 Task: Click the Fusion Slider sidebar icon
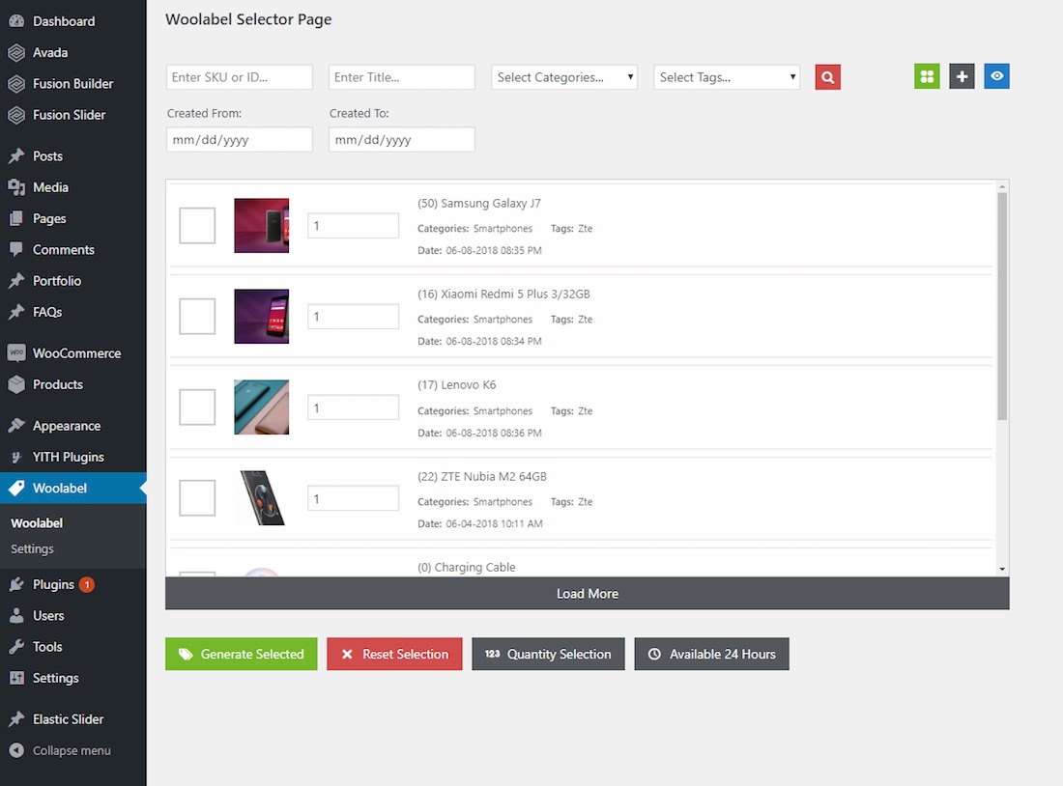(x=16, y=115)
